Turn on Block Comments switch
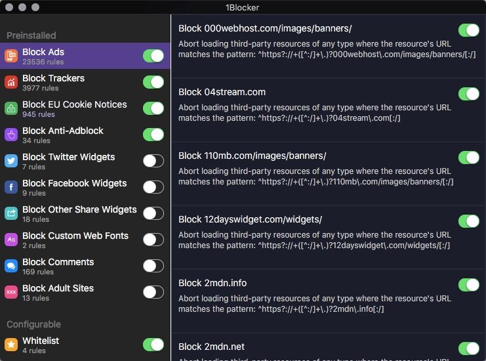This screenshot has width=486, height=361. pyautogui.click(x=153, y=266)
